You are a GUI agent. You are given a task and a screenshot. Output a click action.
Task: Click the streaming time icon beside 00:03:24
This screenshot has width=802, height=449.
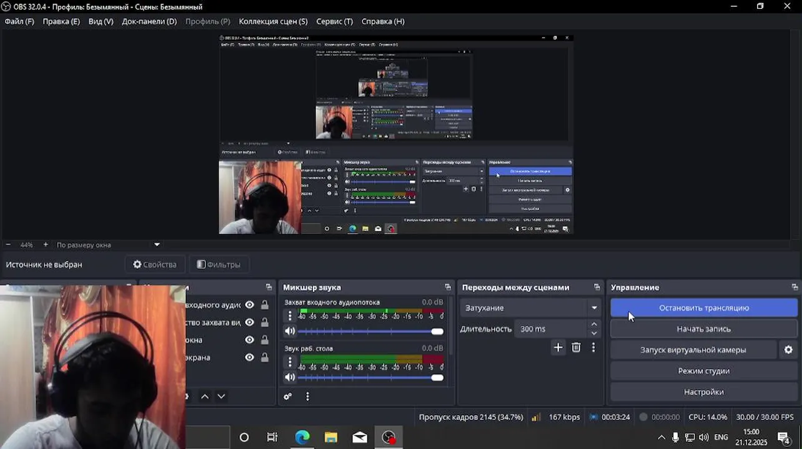(x=593, y=417)
